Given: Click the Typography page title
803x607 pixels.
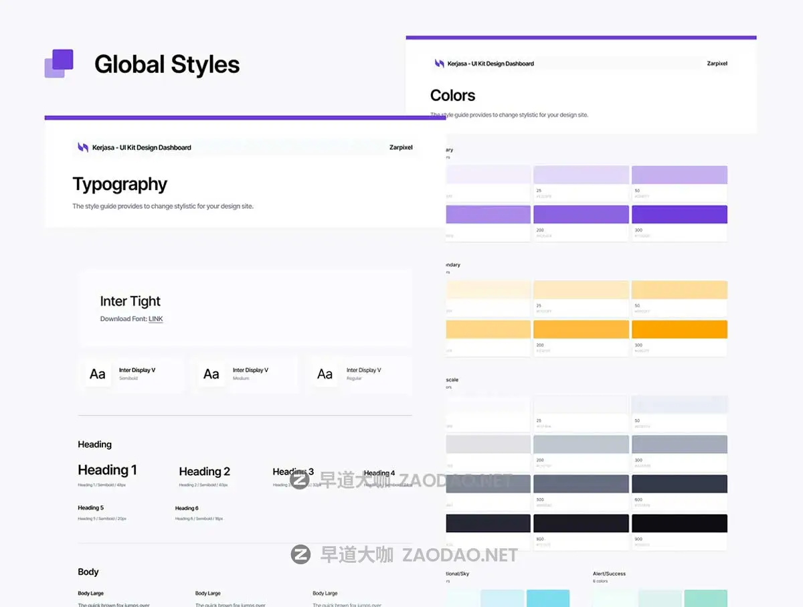Looking at the screenshot, I should coord(120,184).
